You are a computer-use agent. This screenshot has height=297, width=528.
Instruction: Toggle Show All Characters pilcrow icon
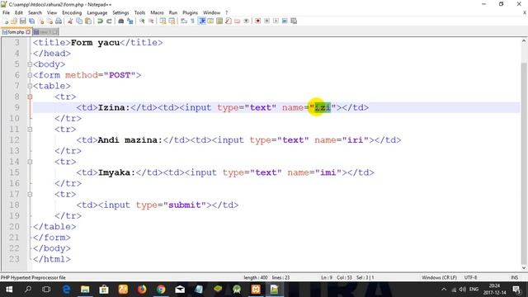[192, 21]
